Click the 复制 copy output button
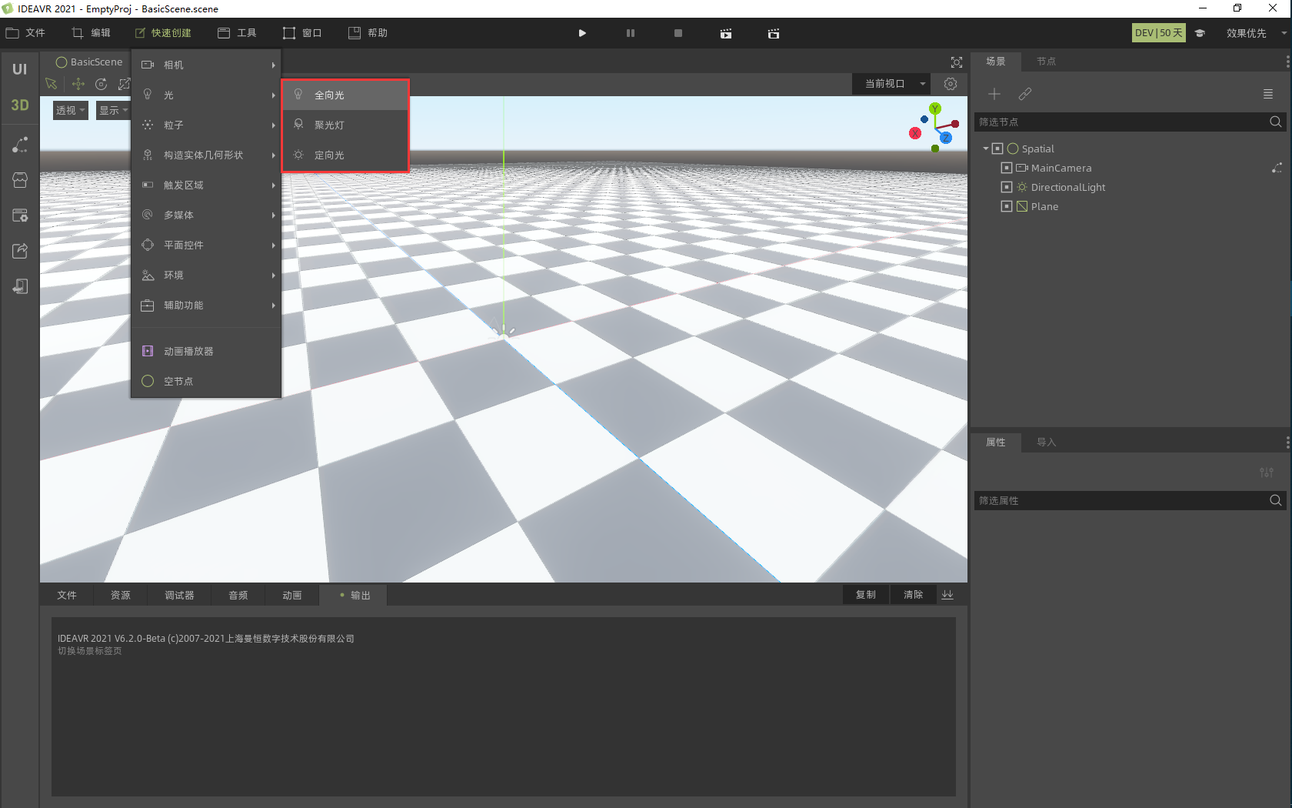1292x808 pixels. 865,595
